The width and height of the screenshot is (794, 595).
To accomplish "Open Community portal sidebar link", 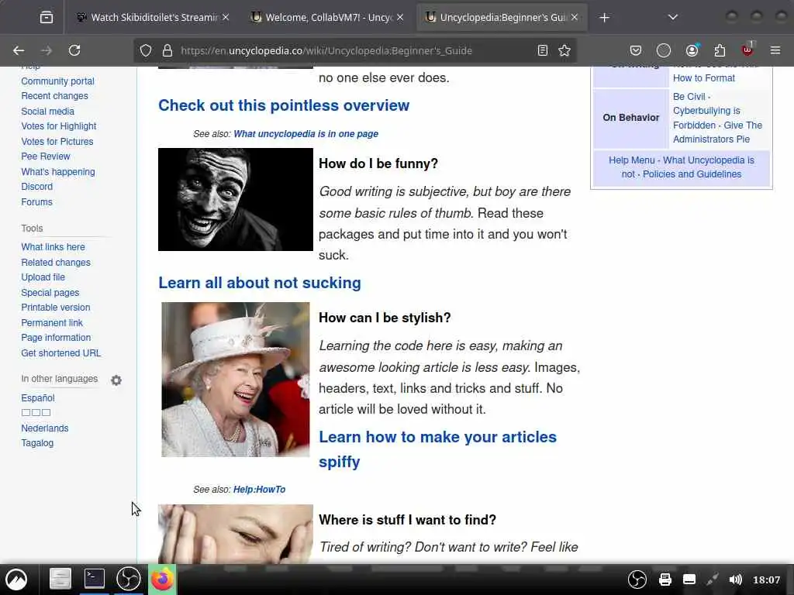I will [57, 81].
